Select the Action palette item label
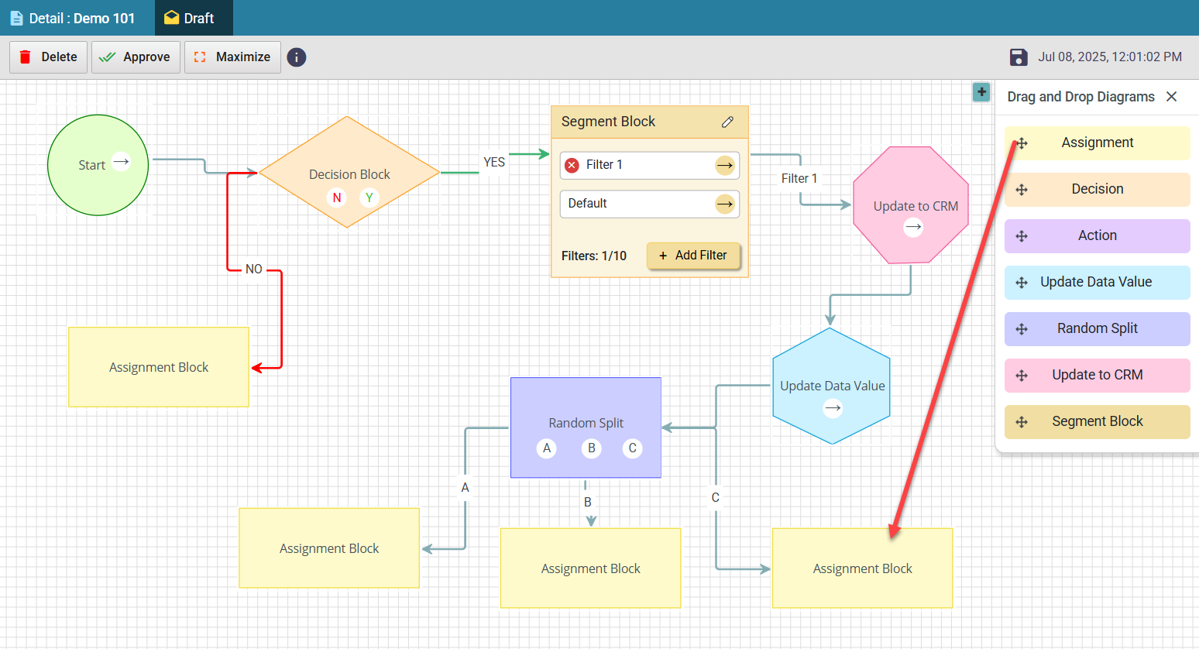This screenshot has width=1199, height=649. [1098, 235]
